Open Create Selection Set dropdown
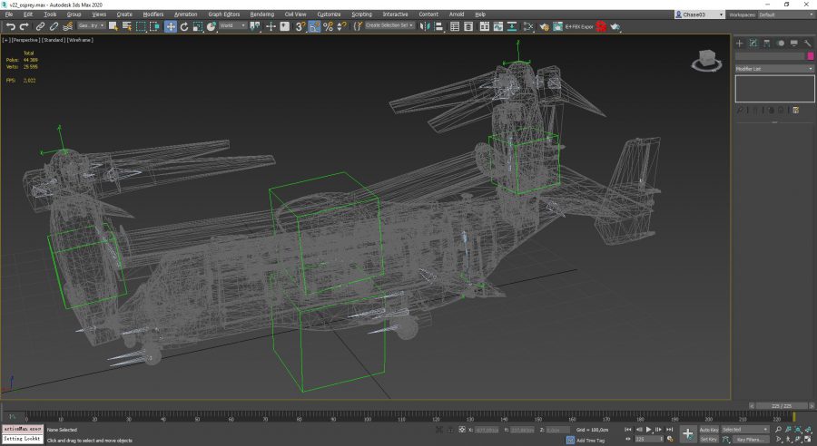Screen dimensions: 817x446 [389, 25]
